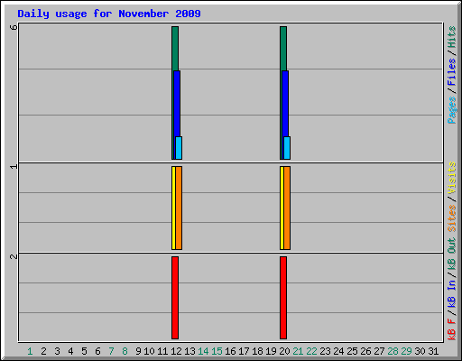
Task: Click day label '22' on the x-axis
Action: tap(311, 351)
